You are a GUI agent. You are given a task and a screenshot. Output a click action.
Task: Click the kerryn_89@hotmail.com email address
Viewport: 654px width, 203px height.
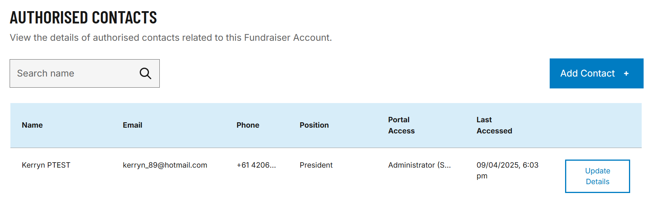[165, 165]
